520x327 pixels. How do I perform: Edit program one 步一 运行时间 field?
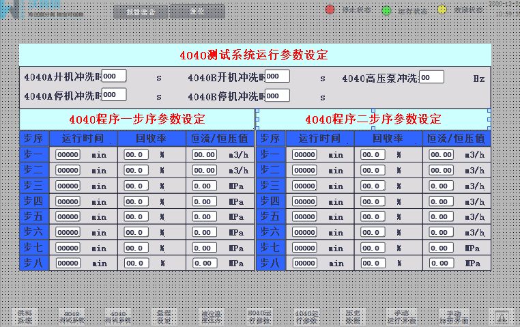pyautogui.click(x=68, y=154)
